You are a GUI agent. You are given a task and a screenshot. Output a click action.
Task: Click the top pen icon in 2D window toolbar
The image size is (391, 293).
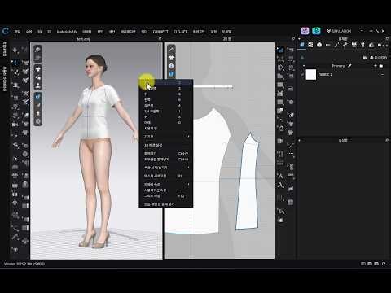171,49
